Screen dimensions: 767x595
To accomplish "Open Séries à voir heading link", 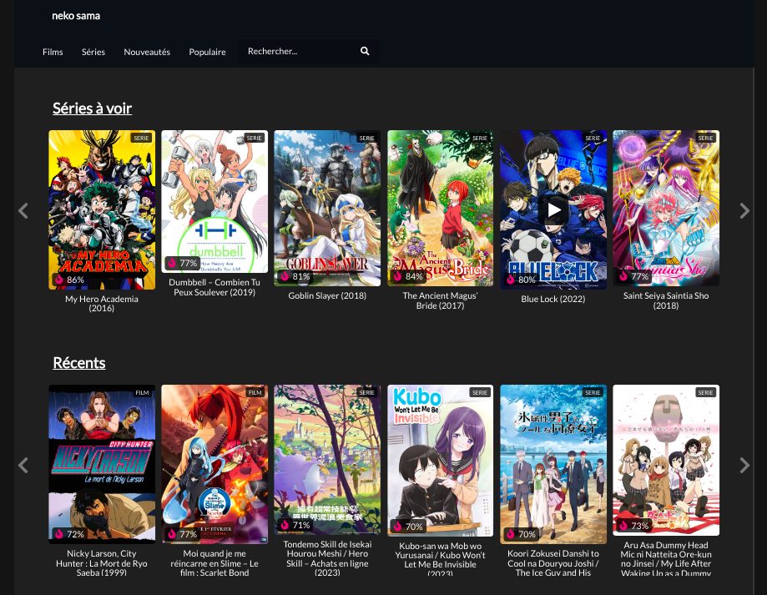I will point(92,108).
